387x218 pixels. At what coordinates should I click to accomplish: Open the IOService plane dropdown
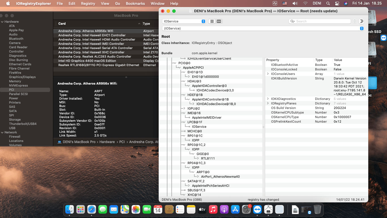pyautogui.click(x=184, y=21)
